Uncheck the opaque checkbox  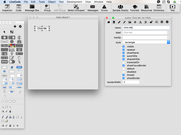pyautogui.click(x=124, y=50)
